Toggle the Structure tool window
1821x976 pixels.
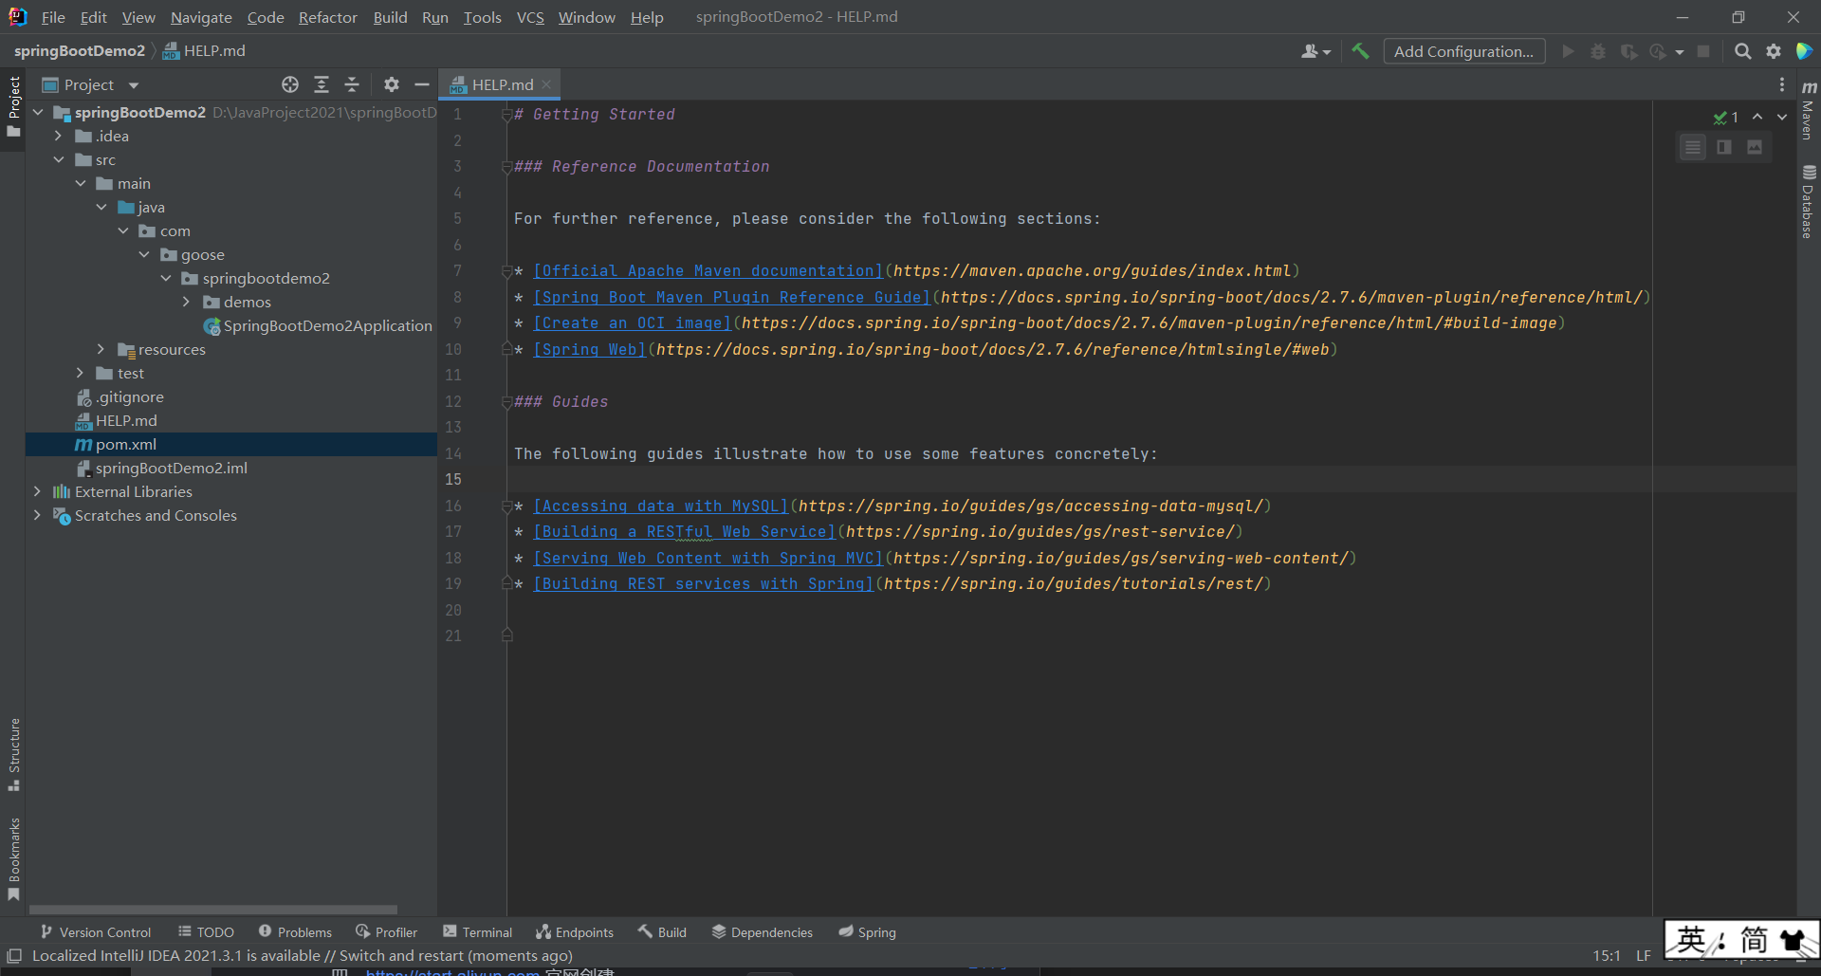point(13,755)
